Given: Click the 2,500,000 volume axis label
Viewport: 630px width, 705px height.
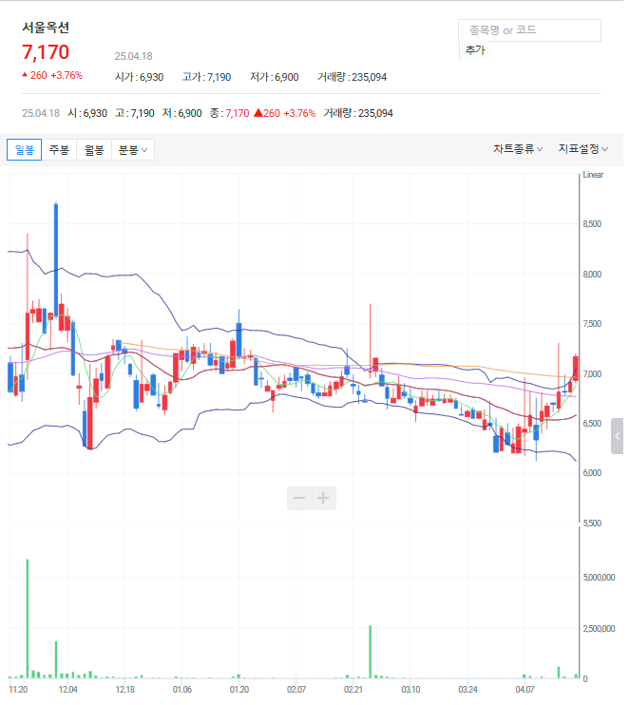Looking at the screenshot, I should (599, 629).
